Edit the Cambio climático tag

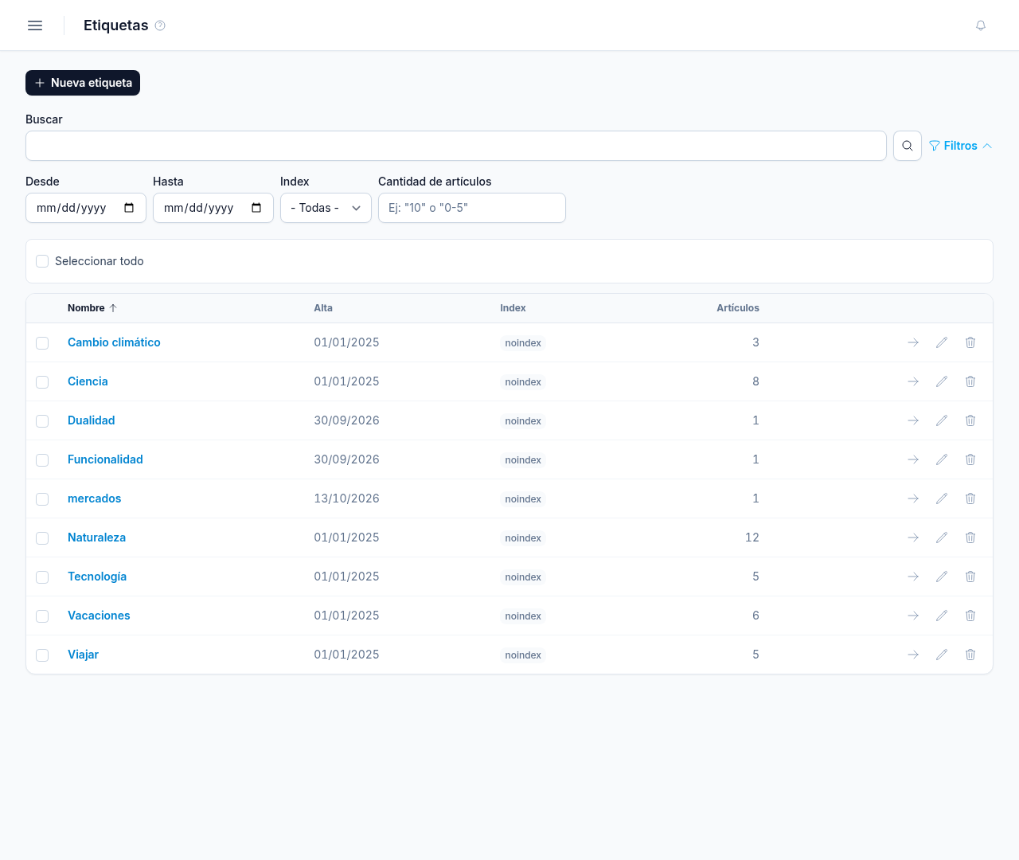point(942,342)
